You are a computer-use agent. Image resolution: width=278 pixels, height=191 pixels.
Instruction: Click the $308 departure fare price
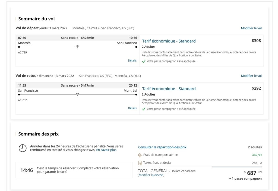pyautogui.click(x=256, y=41)
